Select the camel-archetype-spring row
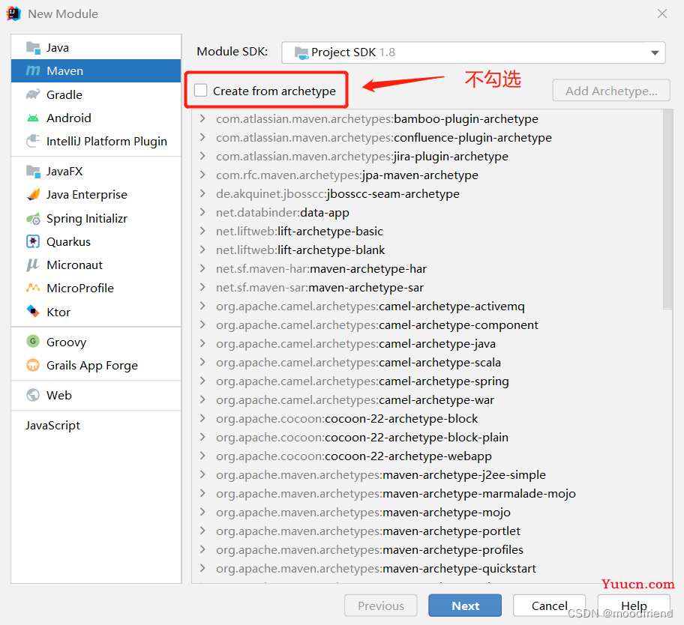 tap(427, 381)
